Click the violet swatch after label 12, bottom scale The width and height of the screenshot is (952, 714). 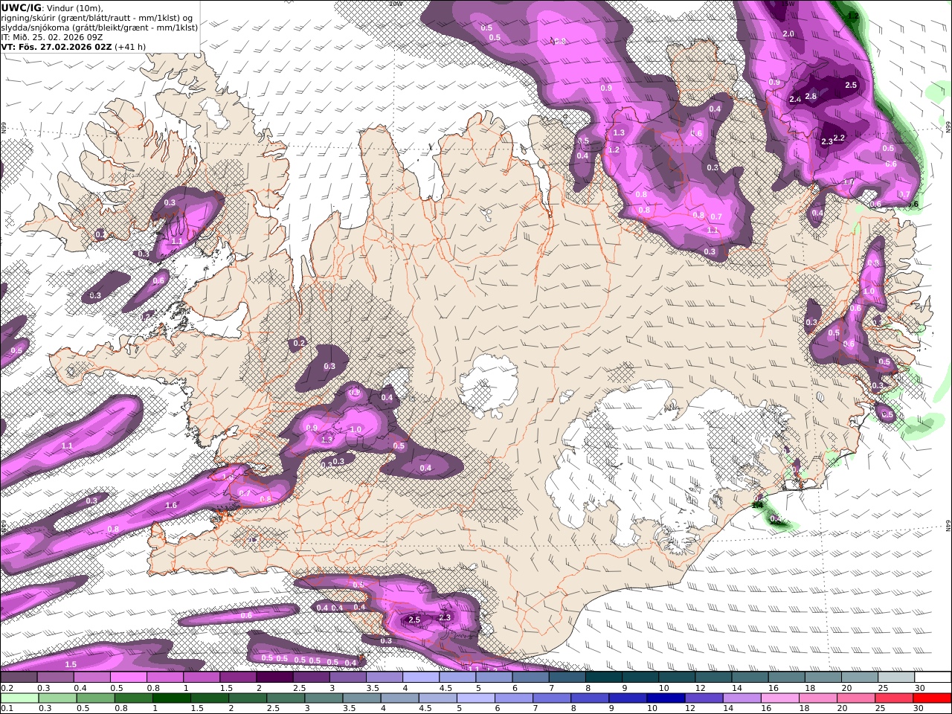coord(704,698)
